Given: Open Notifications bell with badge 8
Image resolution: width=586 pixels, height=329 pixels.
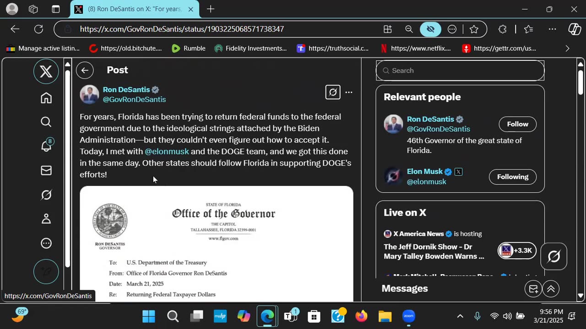Looking at the screenshot, I should pos(46,145).
